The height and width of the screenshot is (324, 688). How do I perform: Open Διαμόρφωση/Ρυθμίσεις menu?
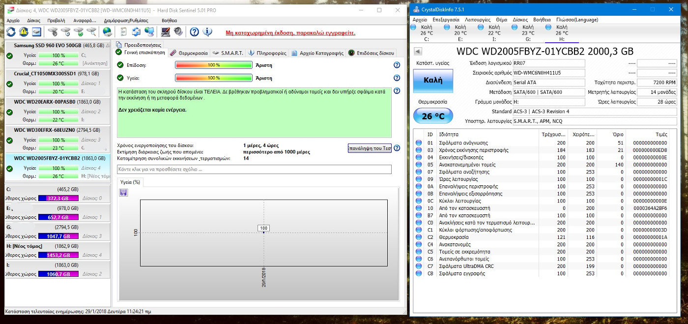pos(127,21)
